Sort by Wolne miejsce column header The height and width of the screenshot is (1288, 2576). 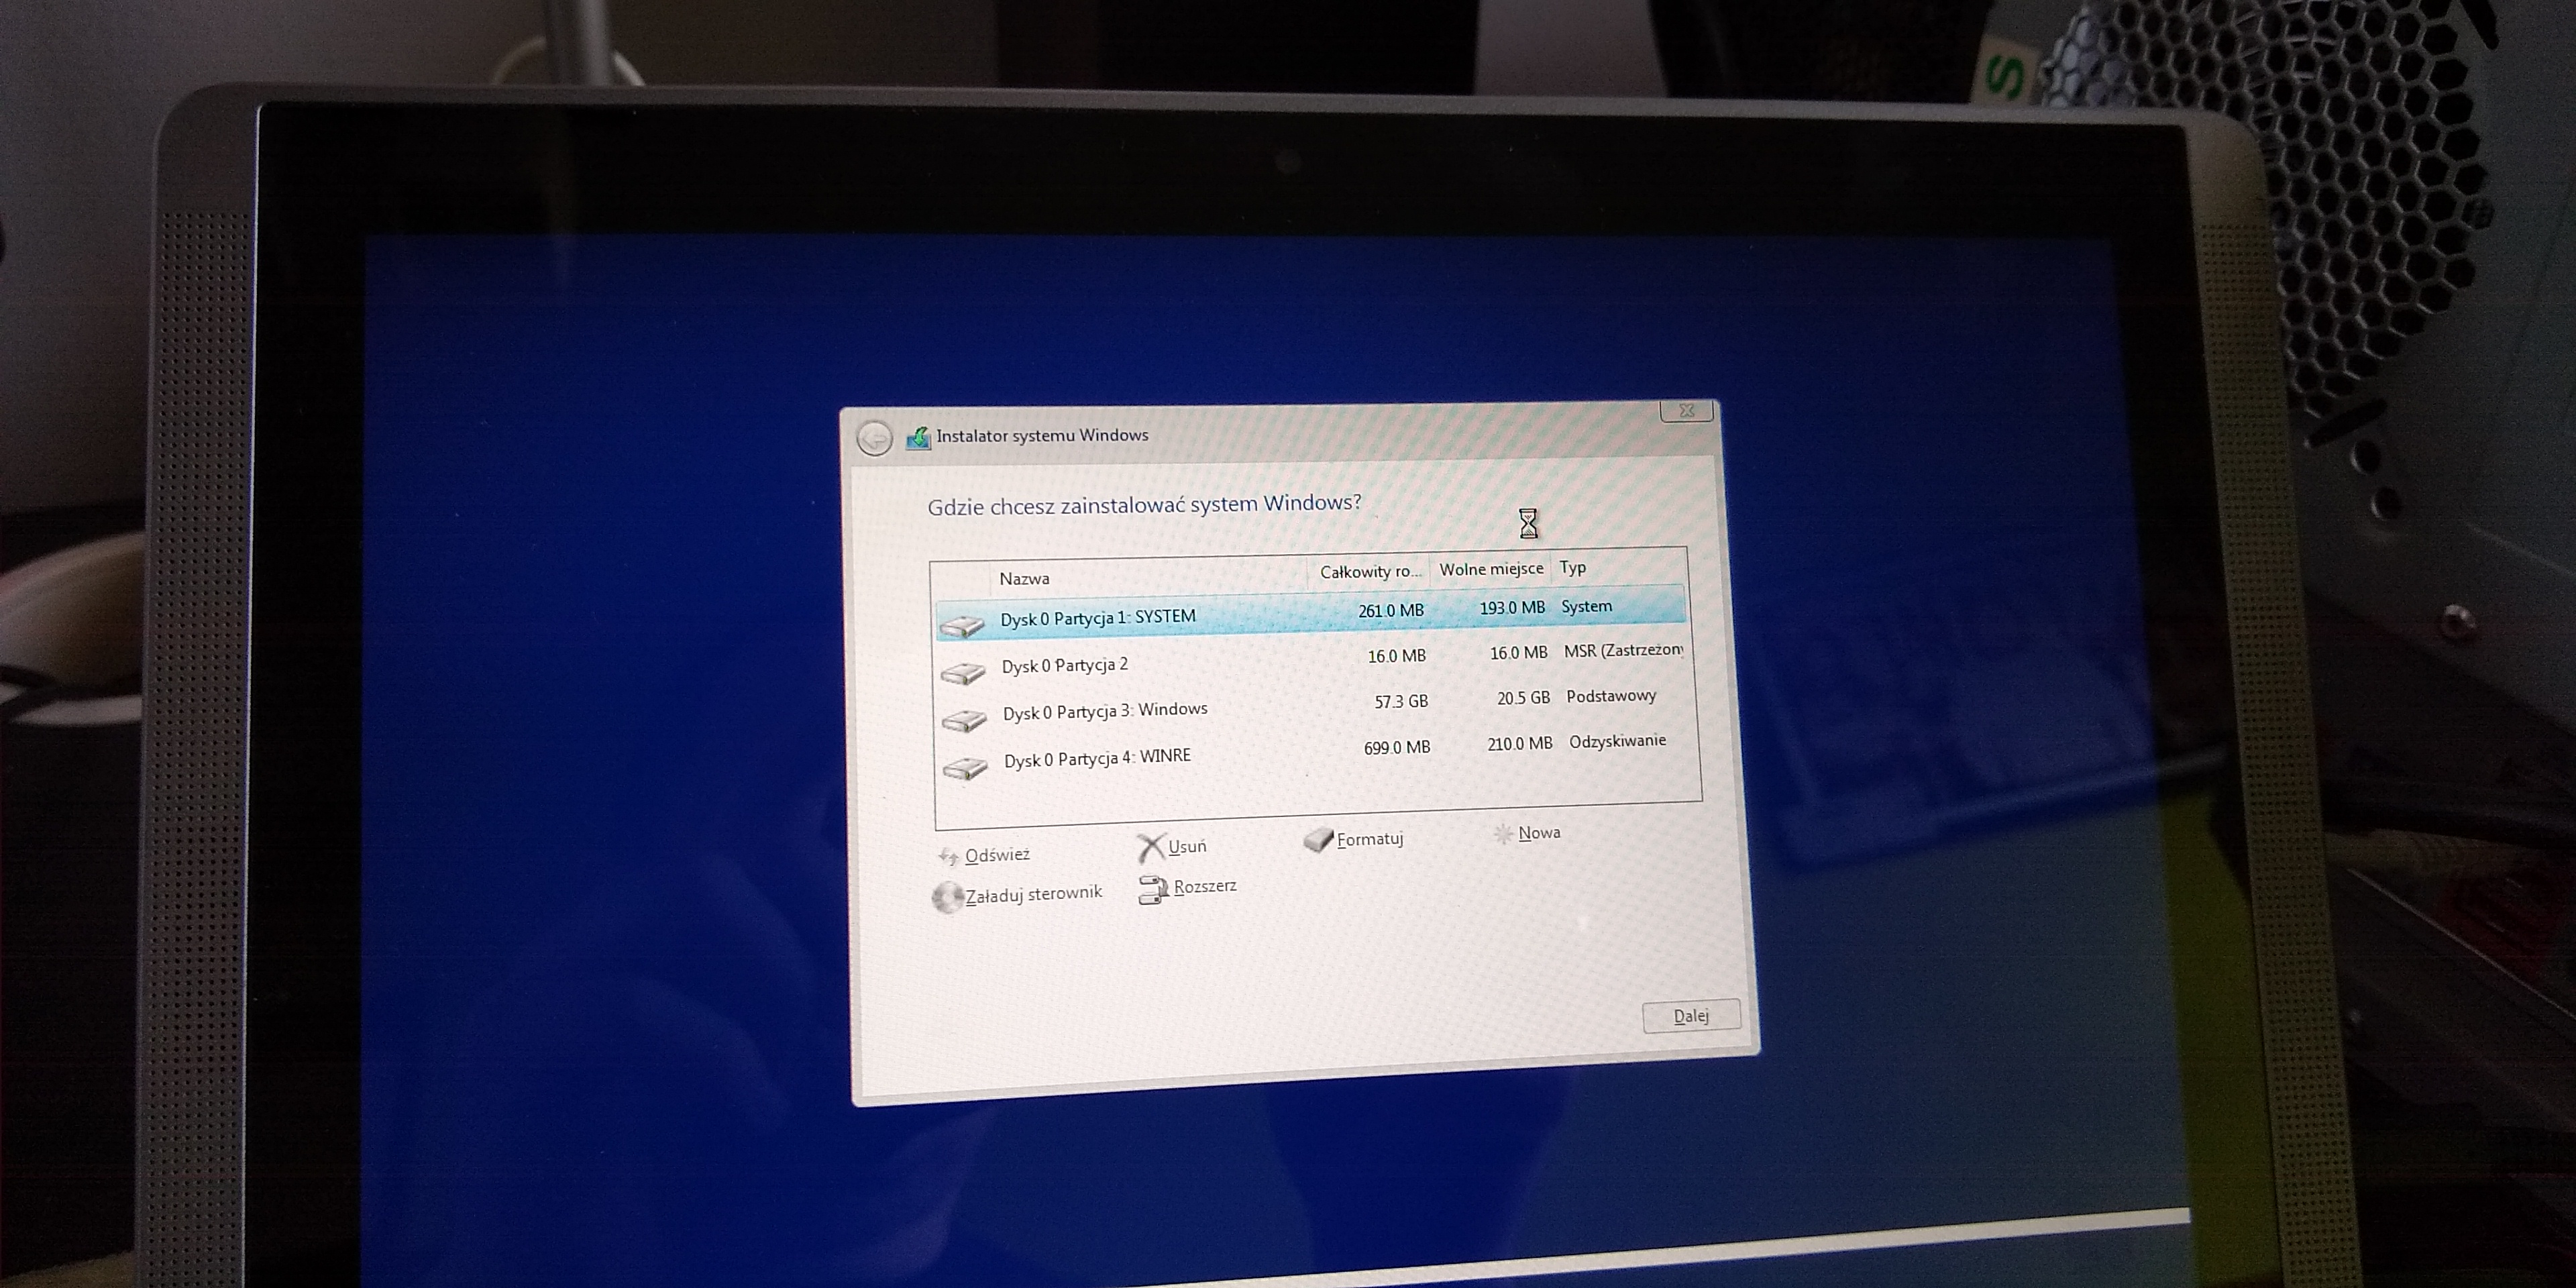pyautogui.click(x=1491, y=568)
